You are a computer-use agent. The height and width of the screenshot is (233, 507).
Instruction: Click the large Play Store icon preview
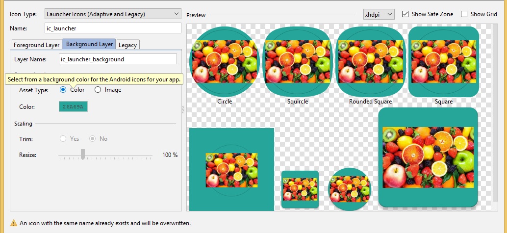pyautogui.click(x=429, y=157)
